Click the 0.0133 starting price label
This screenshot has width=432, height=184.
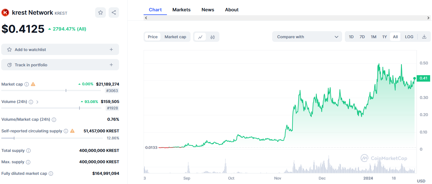click(151, 148)
